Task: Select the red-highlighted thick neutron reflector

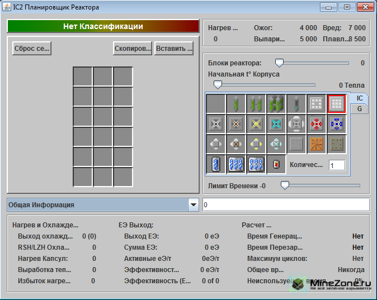Action: 337,104
